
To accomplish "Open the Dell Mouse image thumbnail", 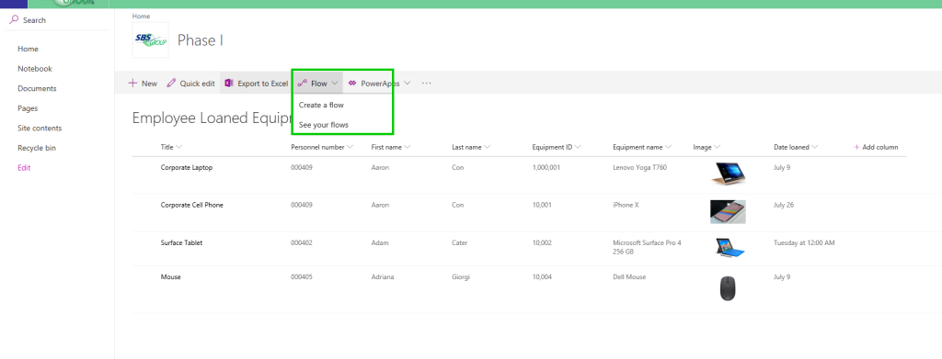I will [728, 288].
